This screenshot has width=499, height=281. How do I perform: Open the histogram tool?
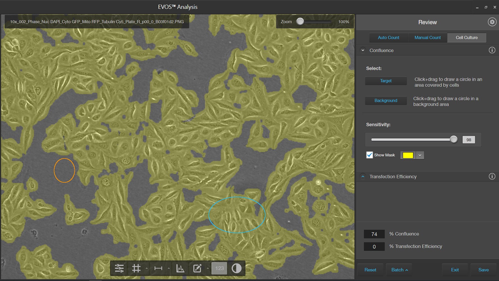[180, 268]
